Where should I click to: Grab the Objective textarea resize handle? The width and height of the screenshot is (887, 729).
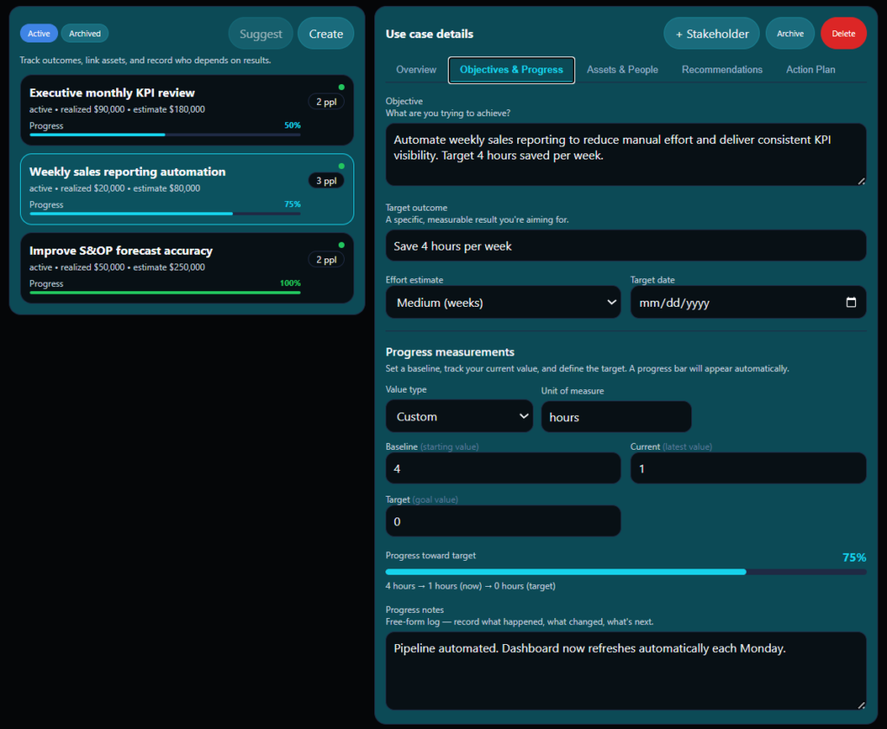point(861,181)
